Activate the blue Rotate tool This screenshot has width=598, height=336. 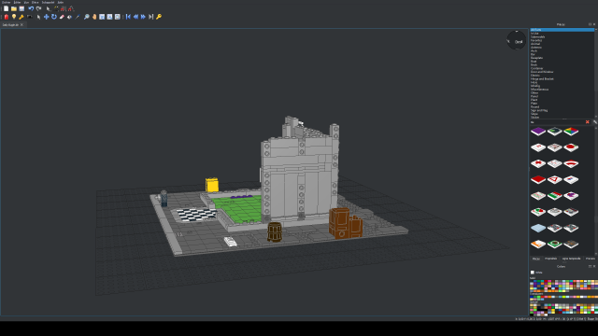(x=54, y=17)
